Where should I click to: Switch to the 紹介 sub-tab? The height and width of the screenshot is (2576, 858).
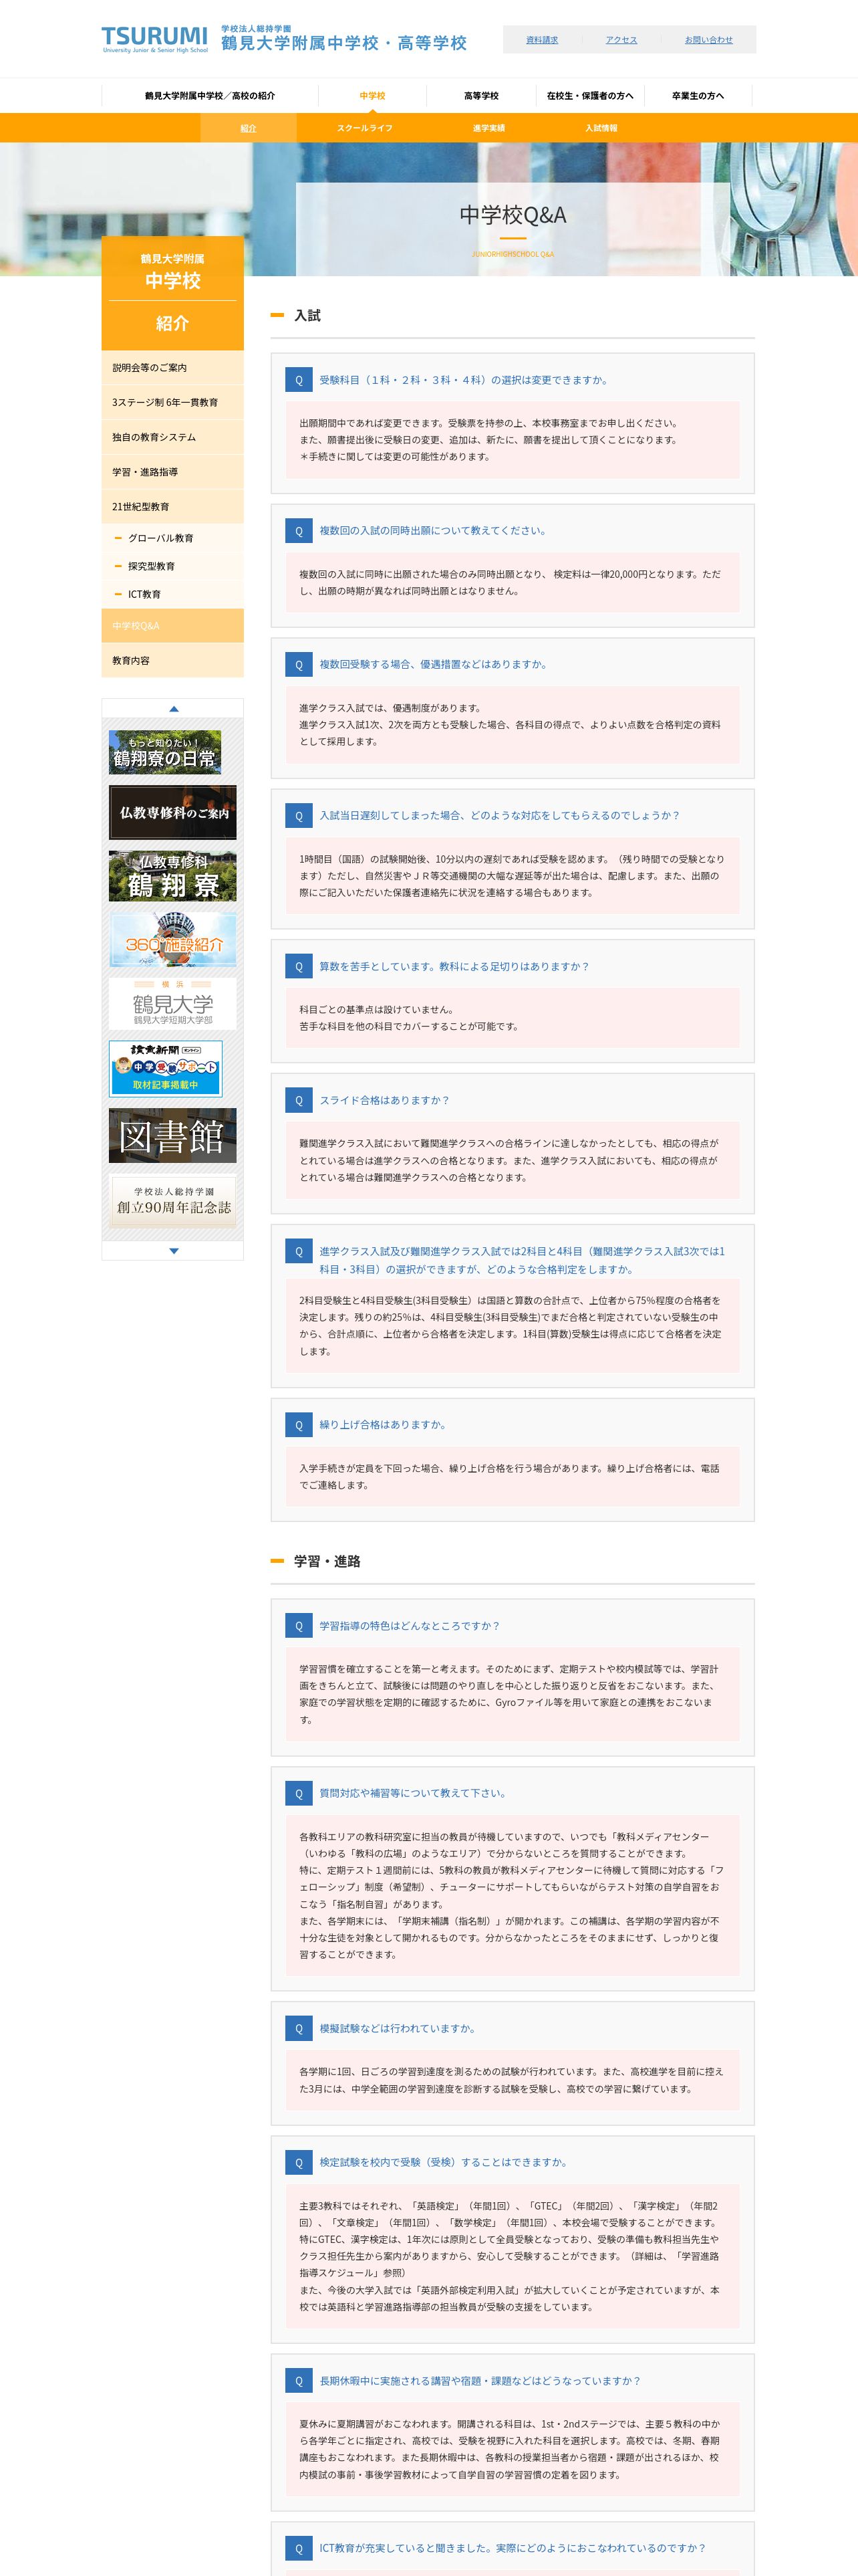[x=249, y=128]
